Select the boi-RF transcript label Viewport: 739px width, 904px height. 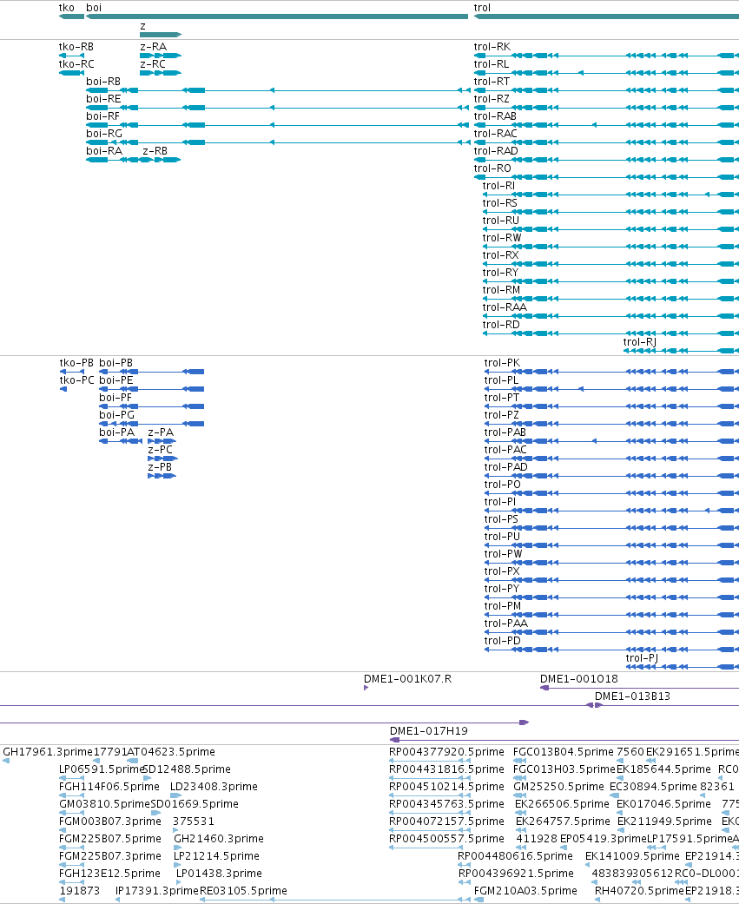tap(102, 115)
